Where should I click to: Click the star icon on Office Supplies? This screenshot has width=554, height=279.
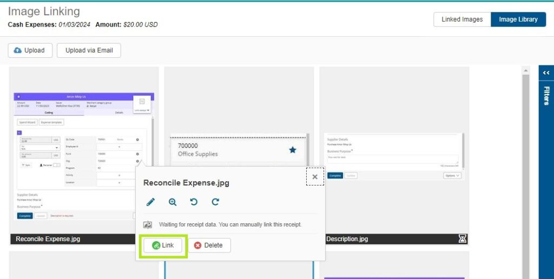coord(292,150)
